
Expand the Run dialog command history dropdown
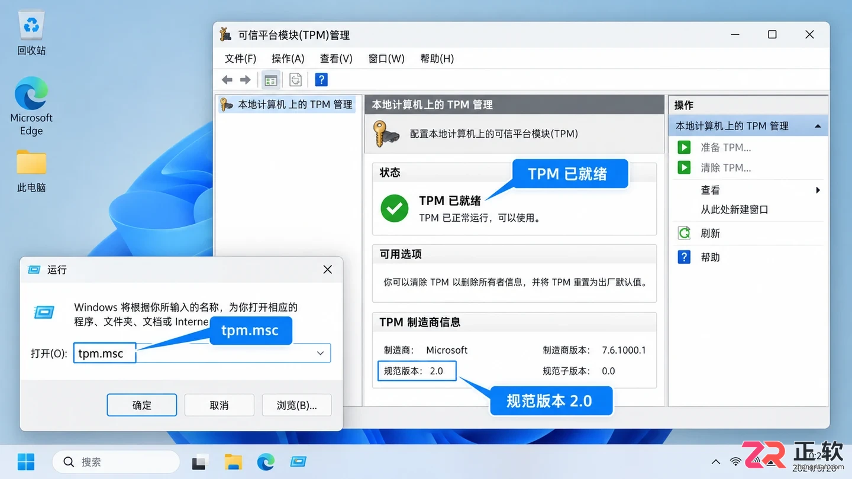point(320,353)
